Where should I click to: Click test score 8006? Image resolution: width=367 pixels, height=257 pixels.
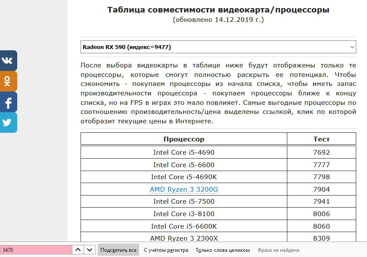(x=321, y=214)
